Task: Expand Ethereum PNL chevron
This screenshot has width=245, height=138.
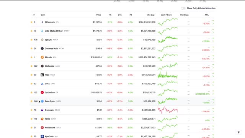Action: coord(213,24)
